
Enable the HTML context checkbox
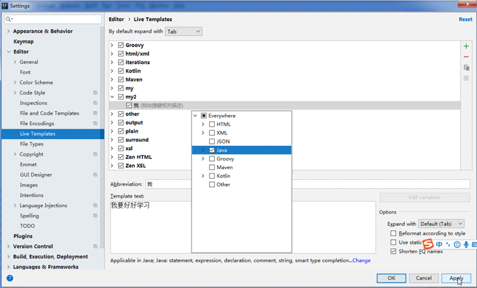click(x=212, y=124)
